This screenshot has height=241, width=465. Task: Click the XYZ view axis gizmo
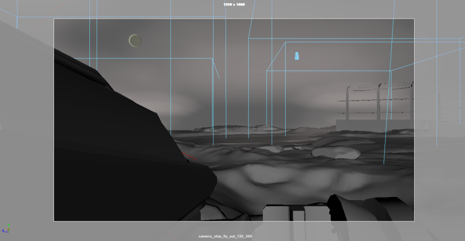[5, 229]
